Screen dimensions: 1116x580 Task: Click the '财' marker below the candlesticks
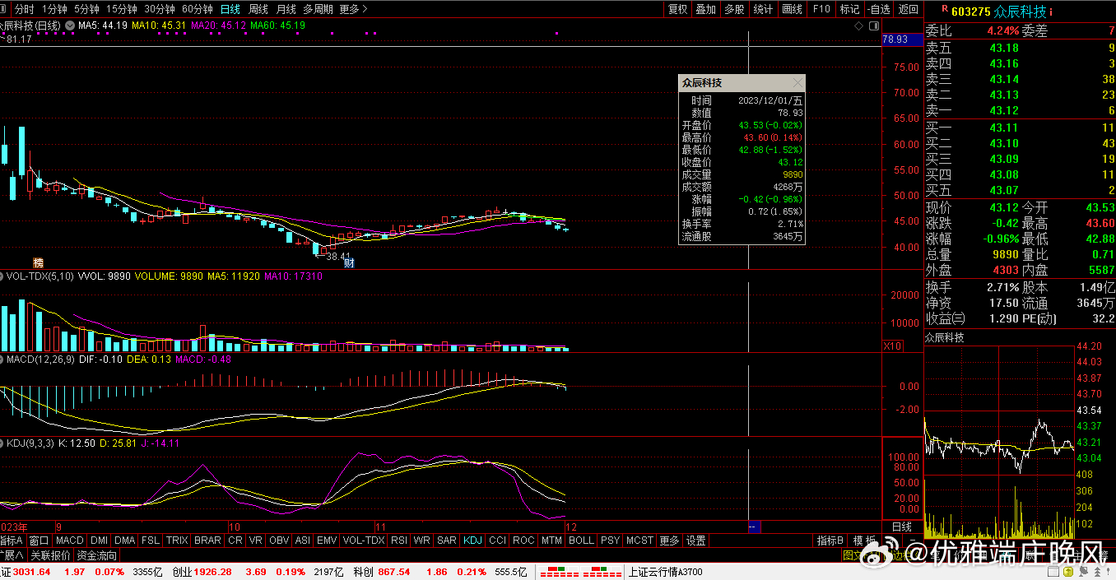click(349, 262)
